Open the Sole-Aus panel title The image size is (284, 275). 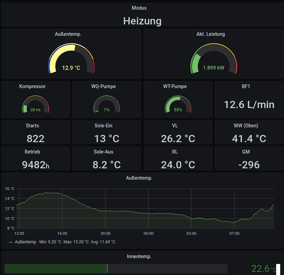coord(104,152)
